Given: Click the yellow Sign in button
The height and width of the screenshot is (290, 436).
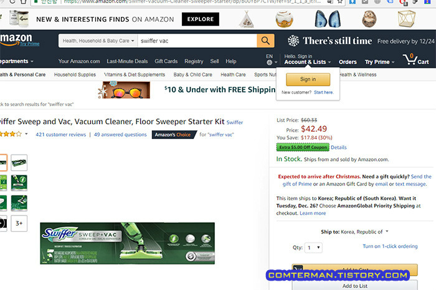Looking at the screenshot, I should pos(308,79).
